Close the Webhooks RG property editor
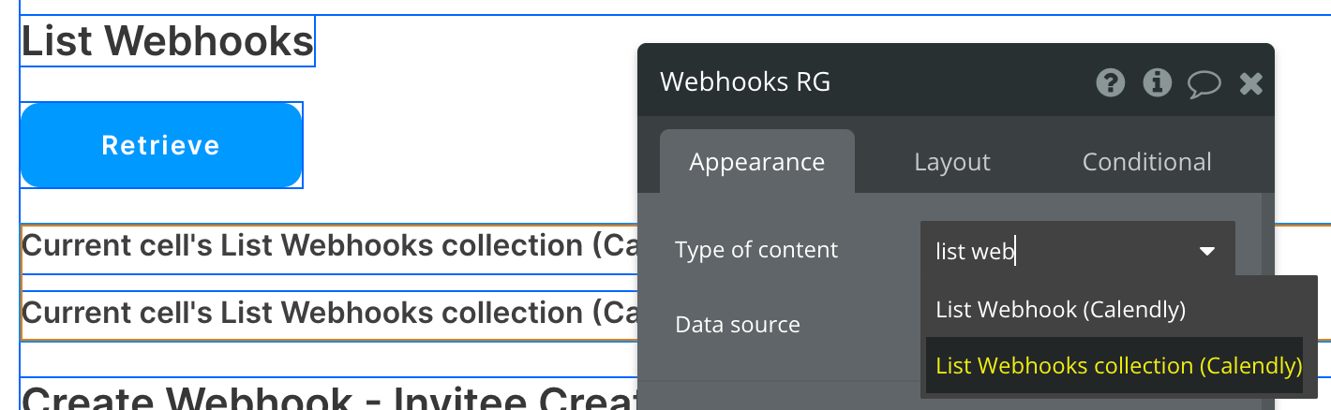This screenshot has width=1331, height=410. click(1251, 84)
